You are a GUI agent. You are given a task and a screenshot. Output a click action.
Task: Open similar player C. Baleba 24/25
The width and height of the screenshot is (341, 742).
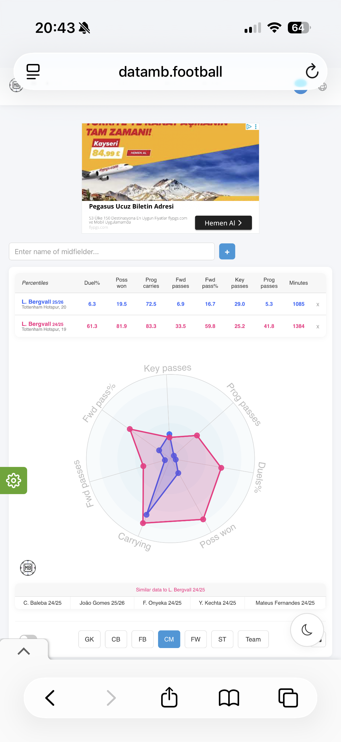coord(43,603)
